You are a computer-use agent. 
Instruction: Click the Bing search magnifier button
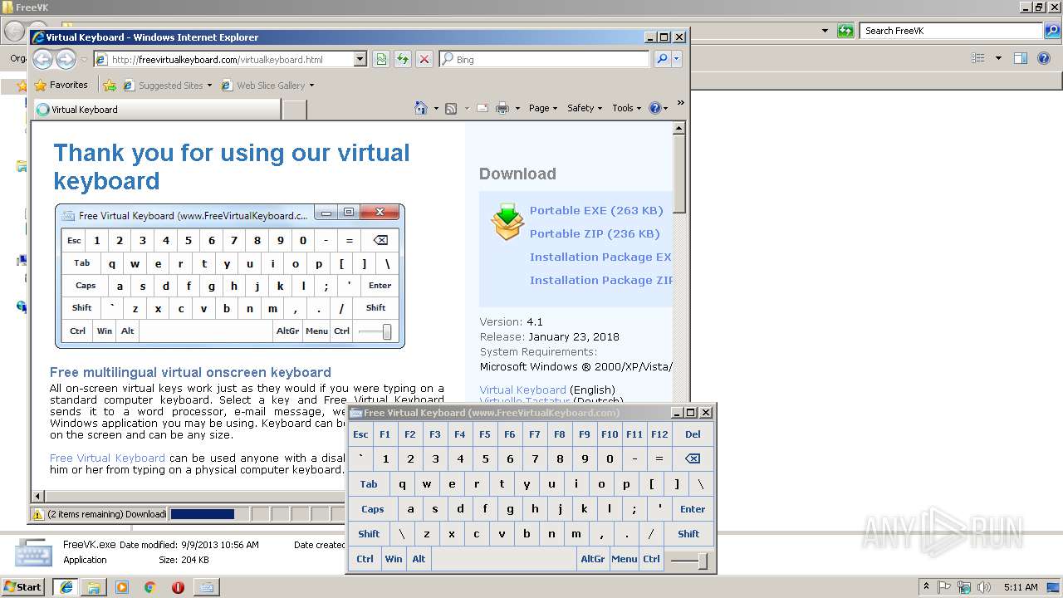[662, 59]
